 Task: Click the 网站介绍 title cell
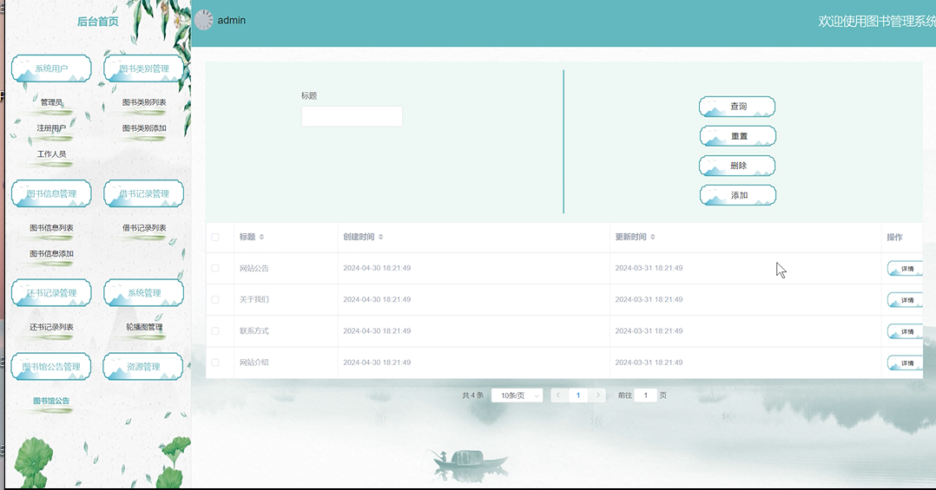coord(254,363)
